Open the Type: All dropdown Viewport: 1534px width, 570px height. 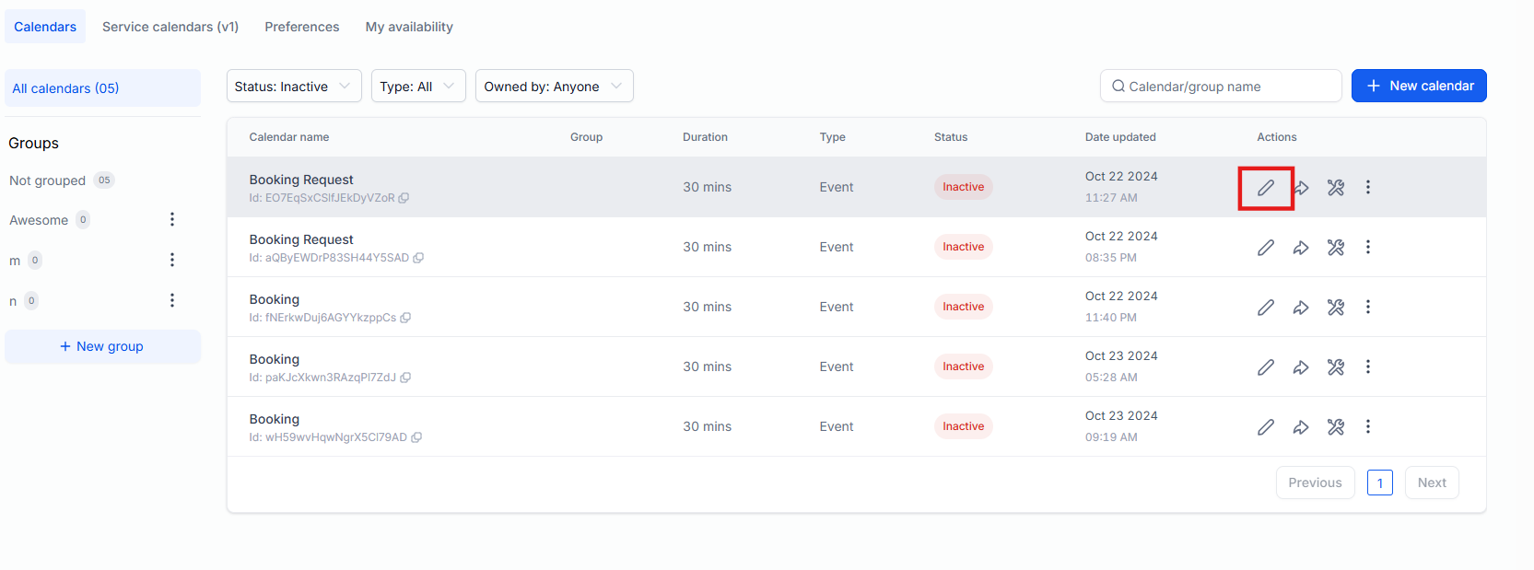click(417, 87)
